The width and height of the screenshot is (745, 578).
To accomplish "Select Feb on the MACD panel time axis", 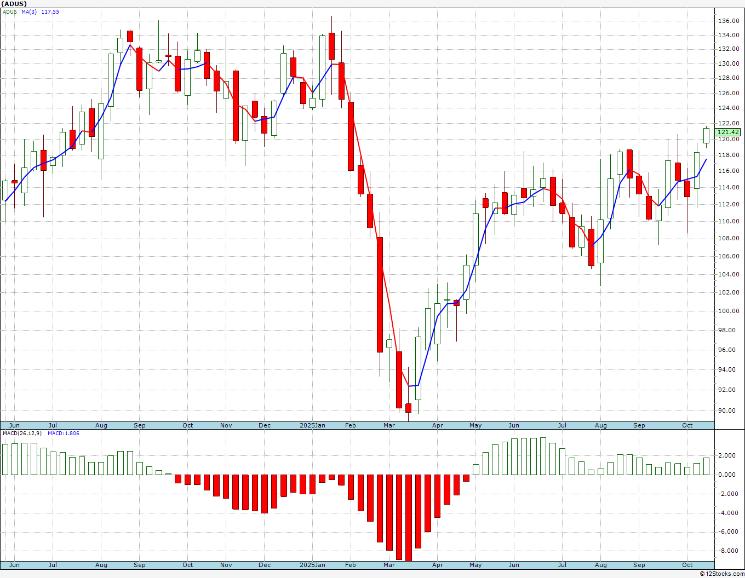I will [x=351, y=565].
